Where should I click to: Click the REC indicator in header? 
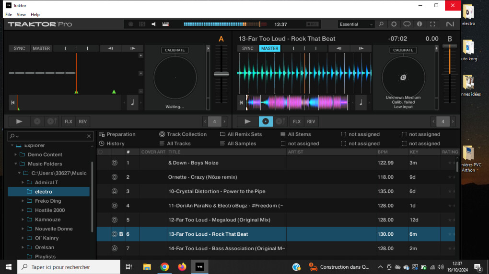click(x=312, y=24)
